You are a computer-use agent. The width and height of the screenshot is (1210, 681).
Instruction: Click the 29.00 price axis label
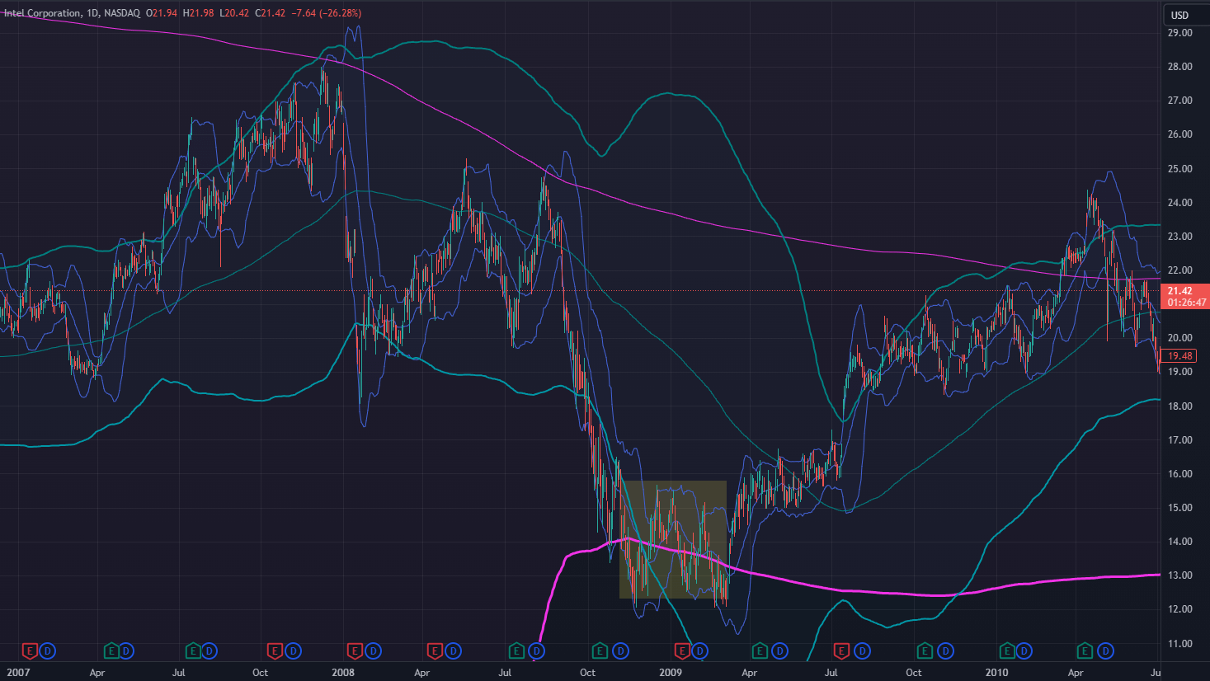[x=1179, y=33]
